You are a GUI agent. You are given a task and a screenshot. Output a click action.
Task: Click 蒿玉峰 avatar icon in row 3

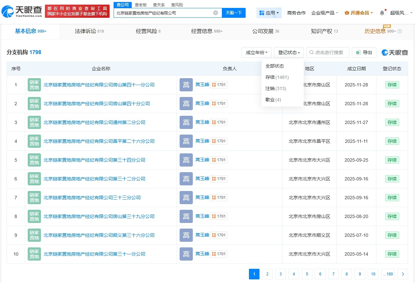click(186, 122)
